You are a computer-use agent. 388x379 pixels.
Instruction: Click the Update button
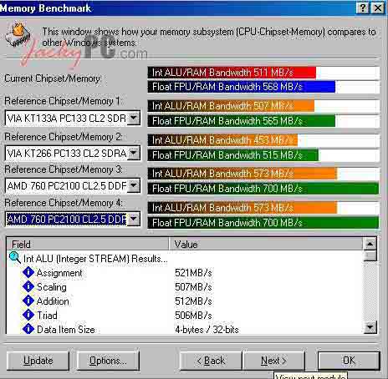[38, 361]
